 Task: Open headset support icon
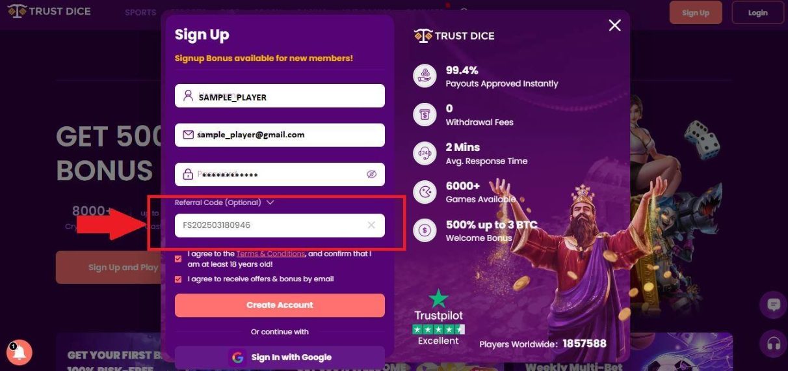(x=773, y=342)
